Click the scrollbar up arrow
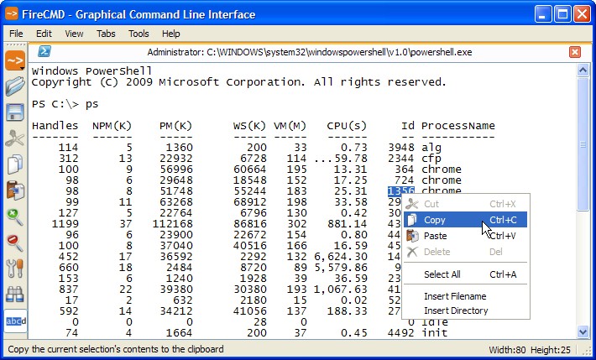Viewport: 596px width, 360px height. (x=583, y=70)
